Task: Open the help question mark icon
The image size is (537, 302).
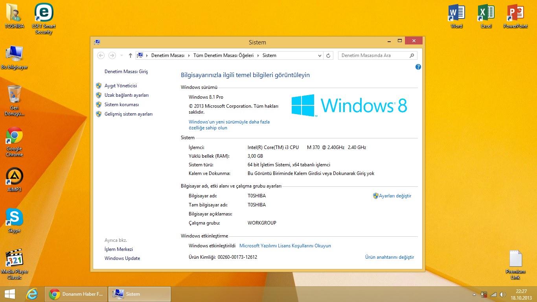Action: click(418, 67)
